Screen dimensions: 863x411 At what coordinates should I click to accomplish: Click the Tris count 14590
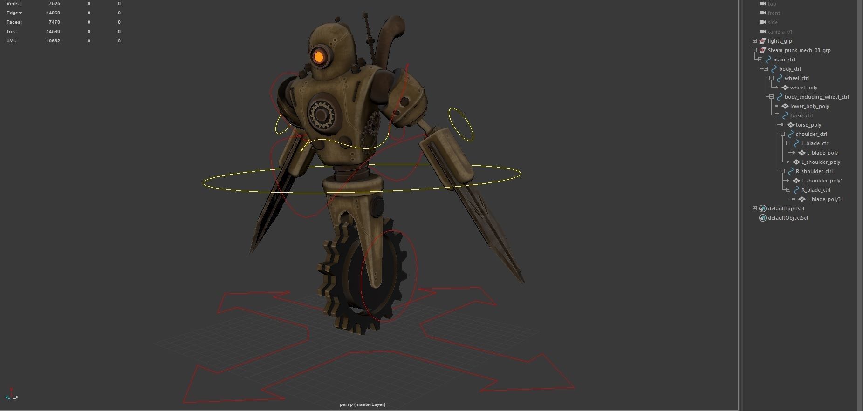[53, 32]
